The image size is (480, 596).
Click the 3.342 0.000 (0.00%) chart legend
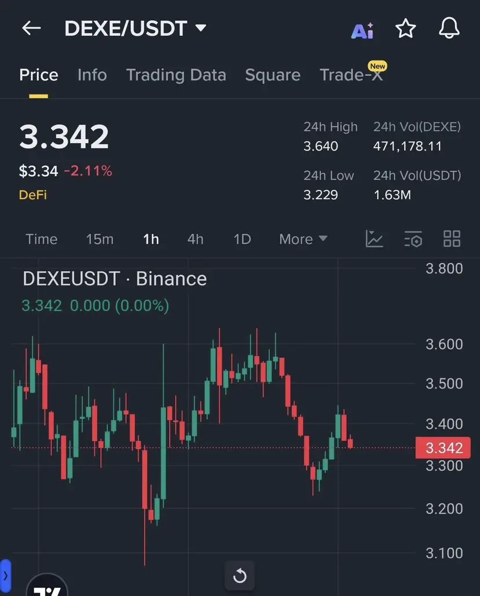click(x=95, y=306)
